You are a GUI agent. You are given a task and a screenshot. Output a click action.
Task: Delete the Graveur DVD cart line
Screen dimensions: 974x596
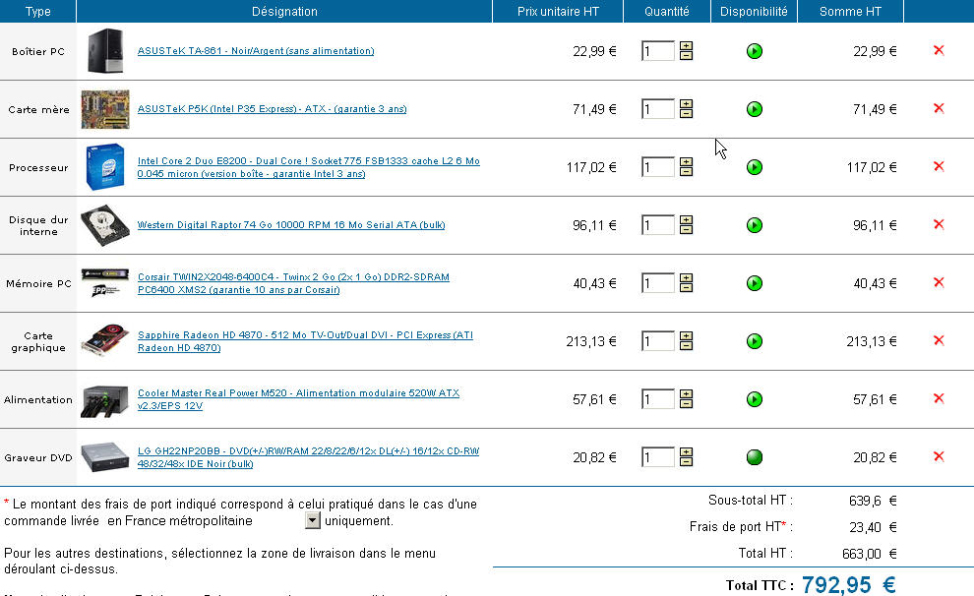[x=939, y=456]
